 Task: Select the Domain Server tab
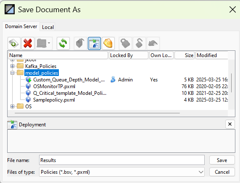(21, 26)
